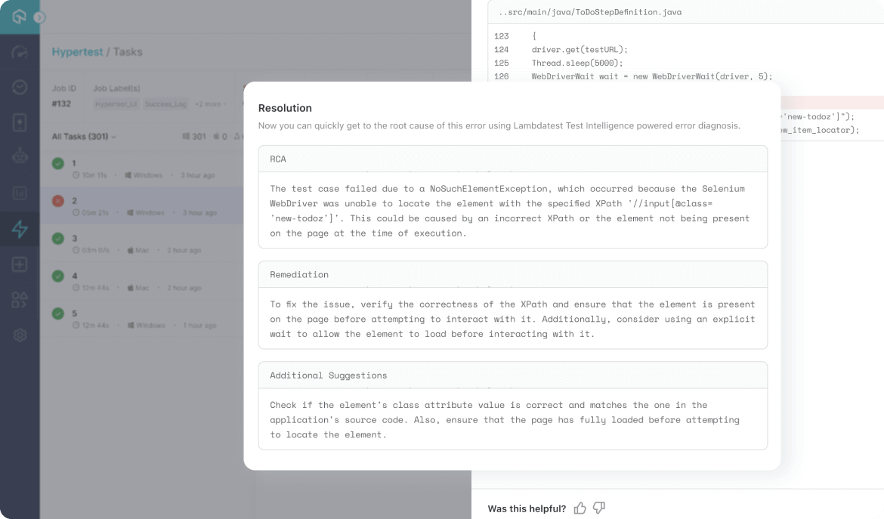Image resolution: width=884 pixels, height=519 pixels.
Task: Open the settings gear in sidebar
Action: 20,335
